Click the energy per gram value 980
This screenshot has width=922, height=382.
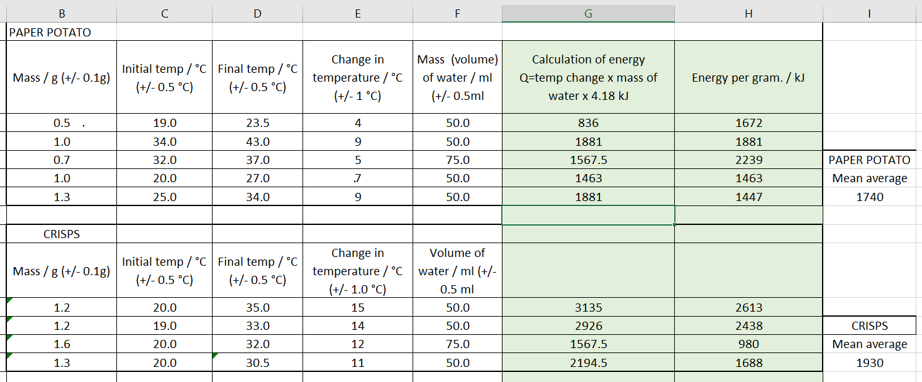(748, 344)
